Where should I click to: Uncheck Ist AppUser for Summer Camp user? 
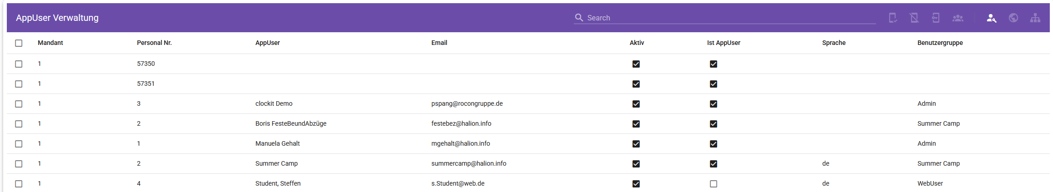click(714, 164)
